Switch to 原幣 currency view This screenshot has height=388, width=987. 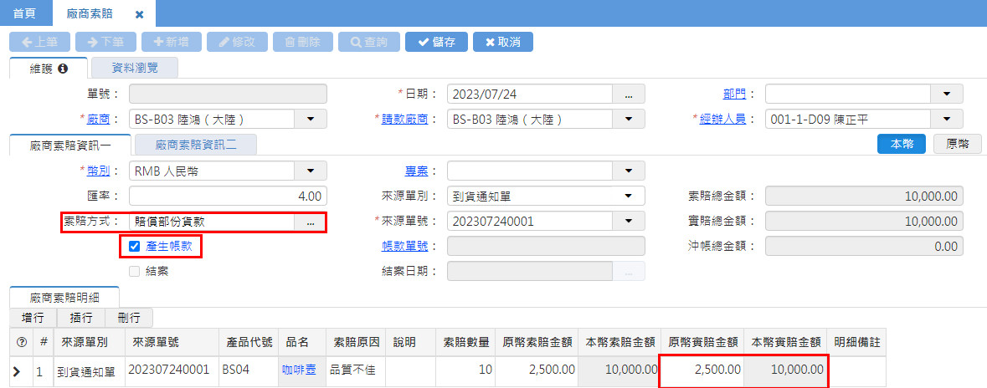pyautogui.click(x=958, y=144)
